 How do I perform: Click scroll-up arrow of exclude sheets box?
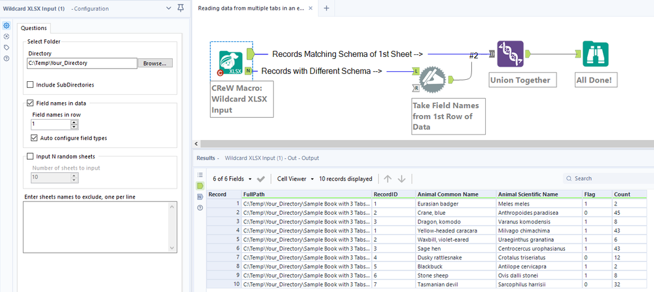pos(173,206)
